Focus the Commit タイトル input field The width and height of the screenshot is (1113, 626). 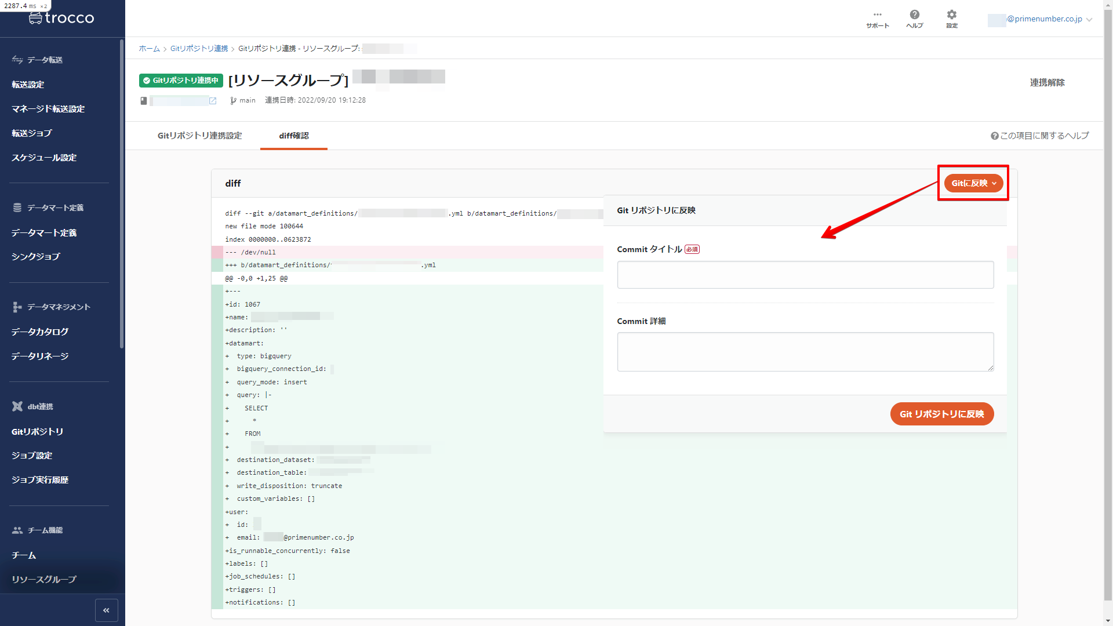[x=805, y=275]
